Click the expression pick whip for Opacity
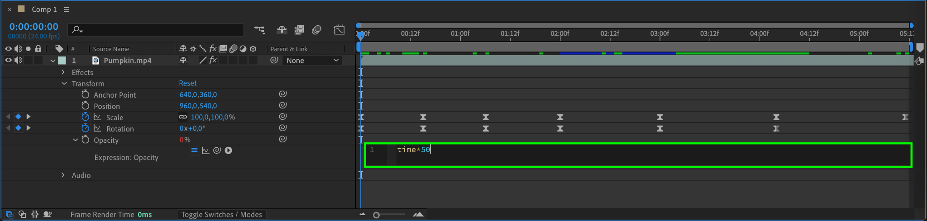 pos(217,150)
